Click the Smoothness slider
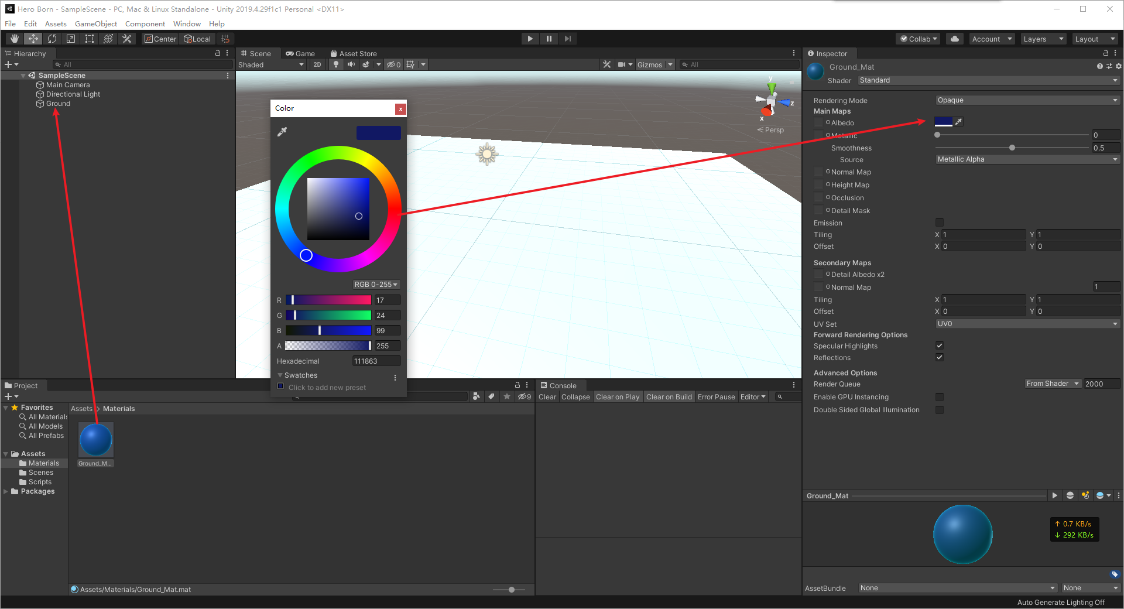The image size is (1124, 609). coord(1012,148)
